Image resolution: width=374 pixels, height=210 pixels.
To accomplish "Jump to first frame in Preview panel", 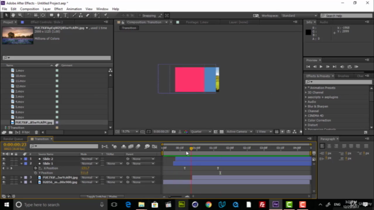I will coord(308,67).
